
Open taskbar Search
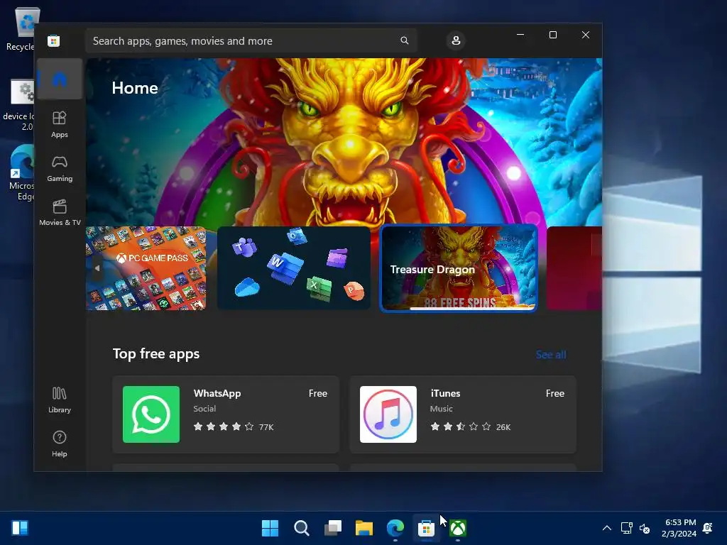tap(301, 528)
